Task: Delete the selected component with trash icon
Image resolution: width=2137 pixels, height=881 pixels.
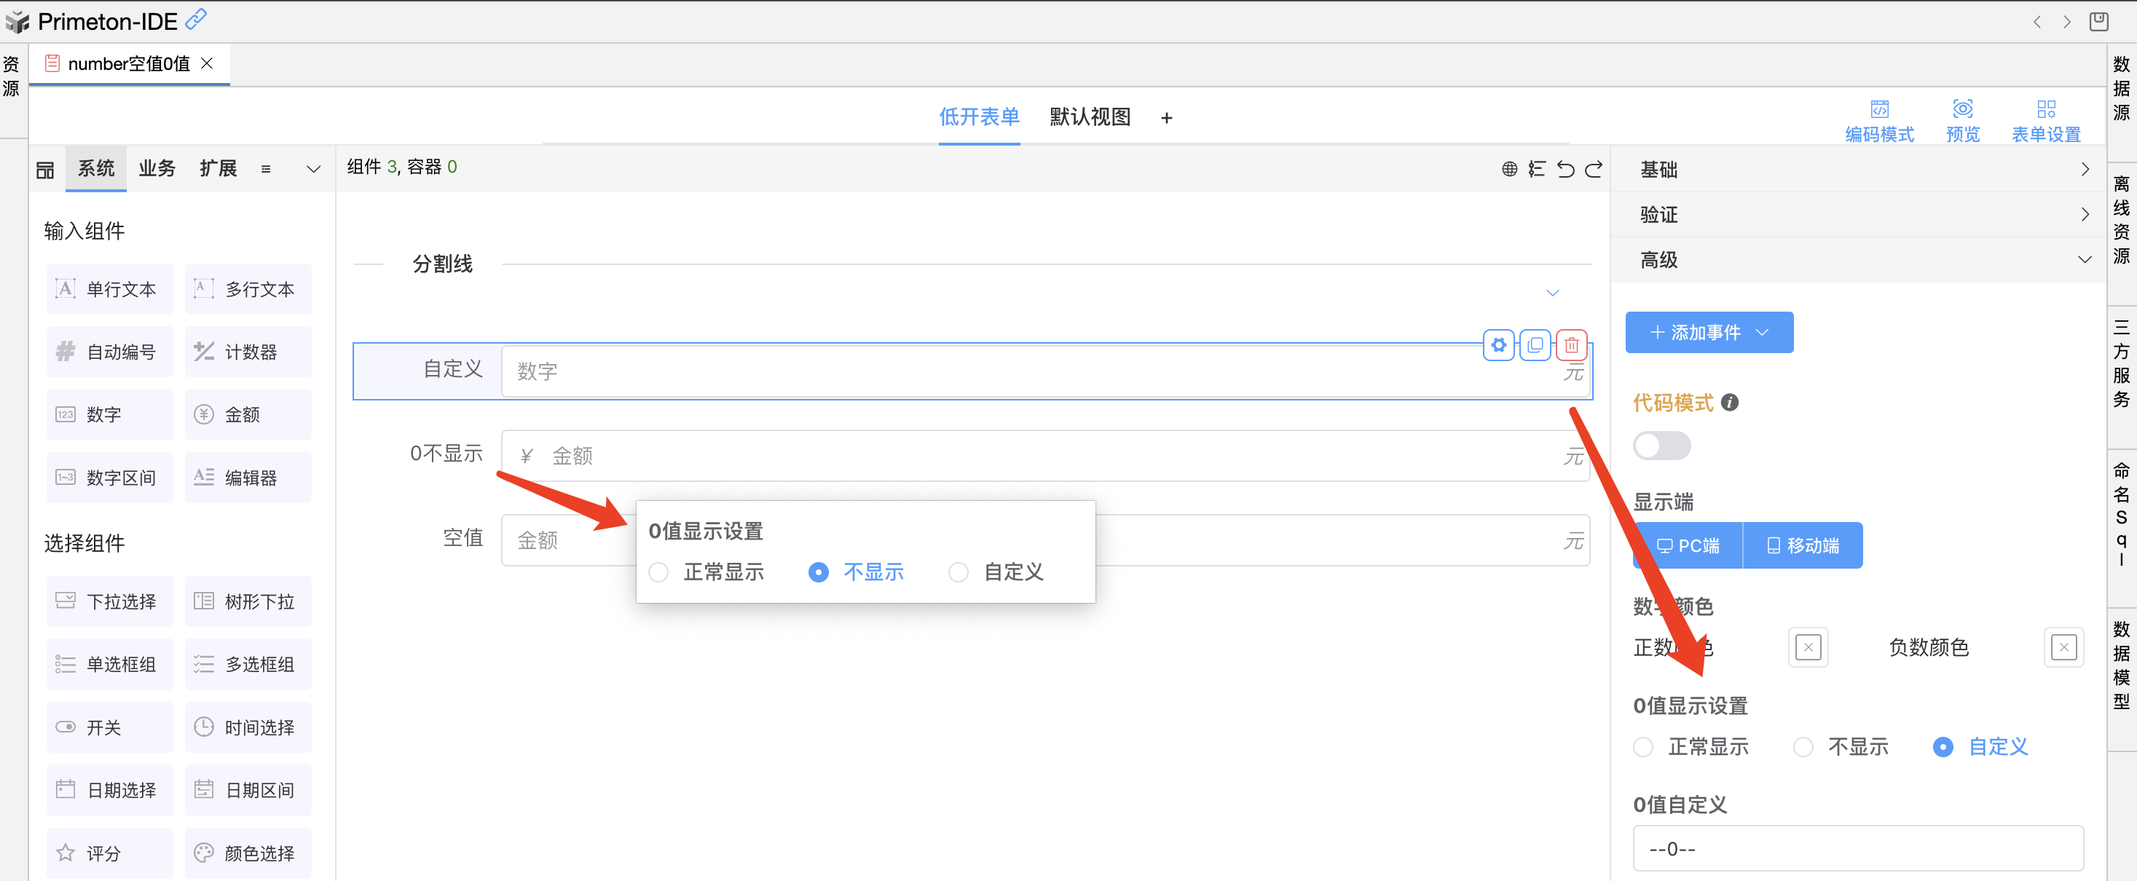Action: tap(1571, 345)
